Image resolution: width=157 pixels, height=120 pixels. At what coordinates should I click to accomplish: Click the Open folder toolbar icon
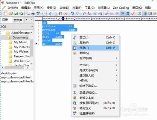(11, 13)
